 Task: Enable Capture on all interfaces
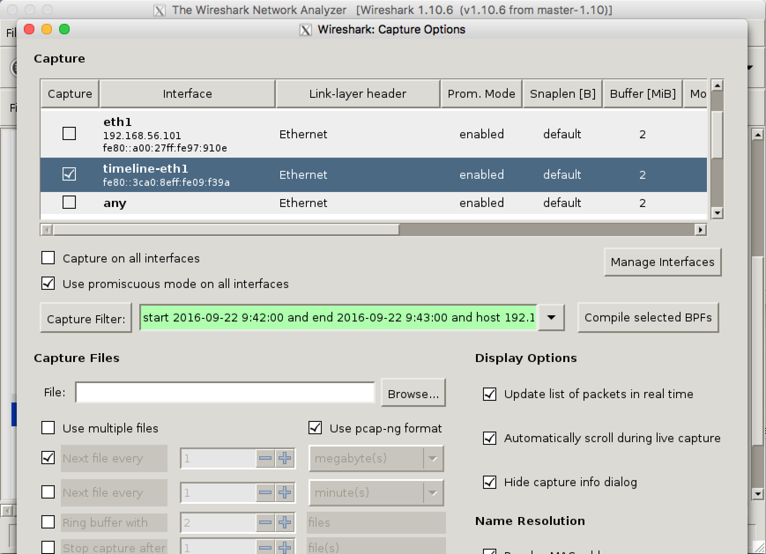coord(48,258)
